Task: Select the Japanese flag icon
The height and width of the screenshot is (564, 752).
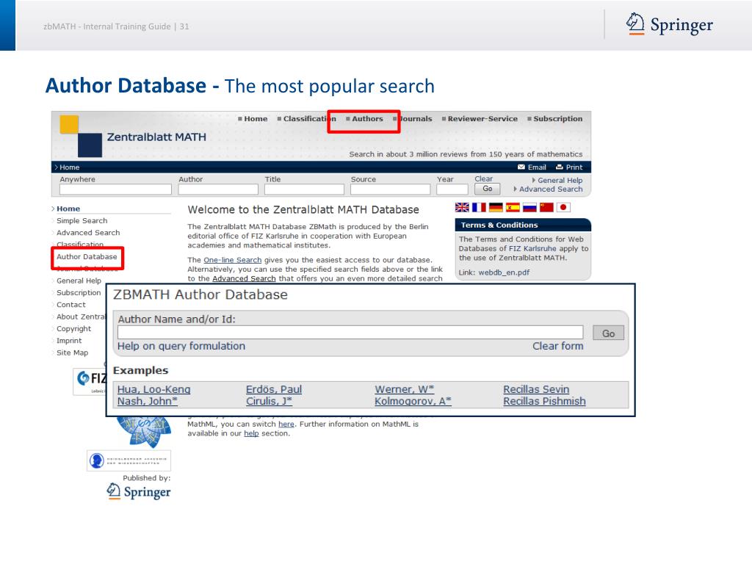Action: point(563,207)
